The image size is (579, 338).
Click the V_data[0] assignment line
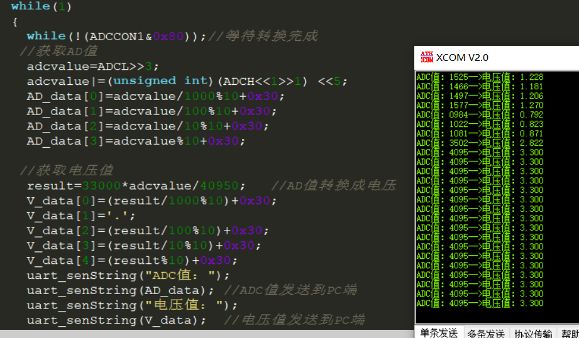click(152, 201)
